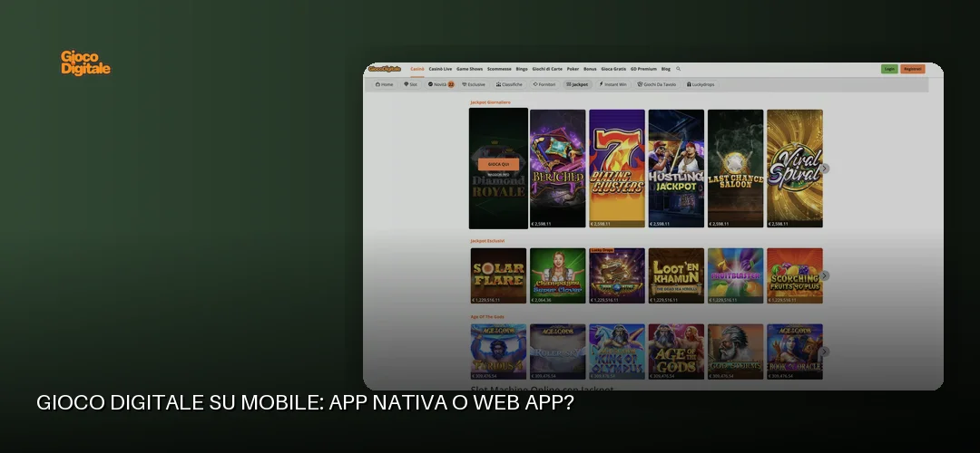Open the Bewitched game thumbnail
980x453 pixels.
pyautogui.click(x=557, y=169)
